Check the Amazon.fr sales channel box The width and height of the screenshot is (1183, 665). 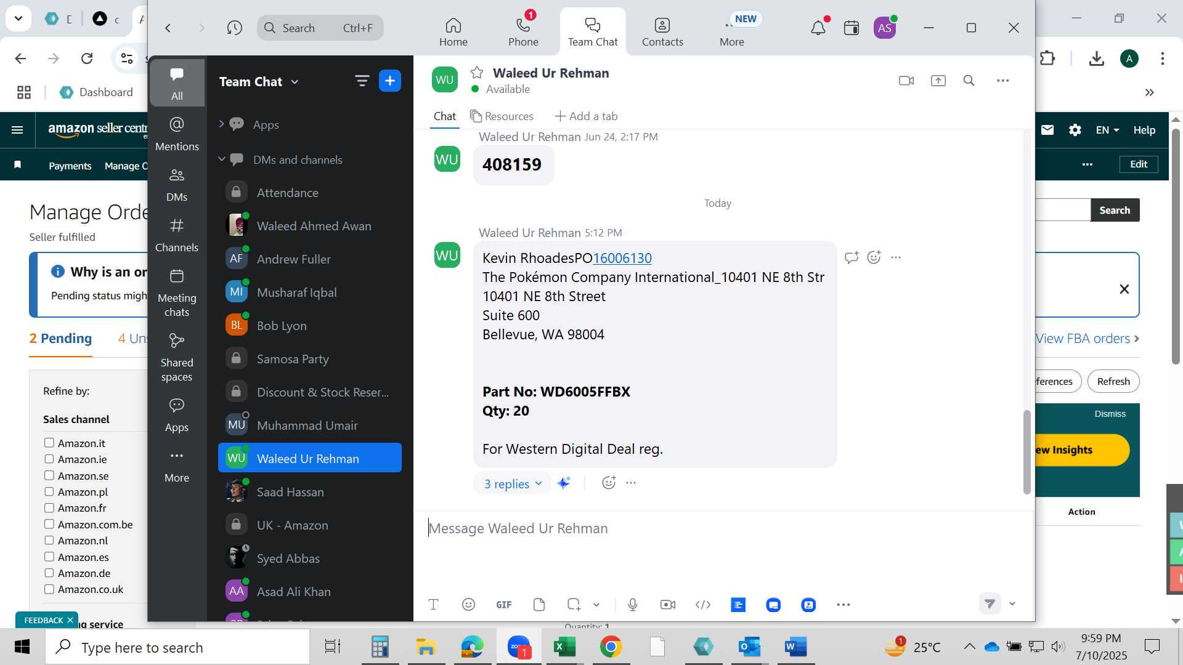tap(49, 507)
